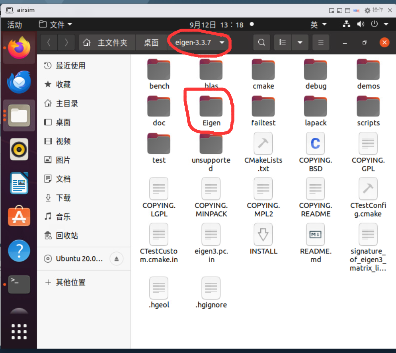Select the INSTALL file

point(263,239)
